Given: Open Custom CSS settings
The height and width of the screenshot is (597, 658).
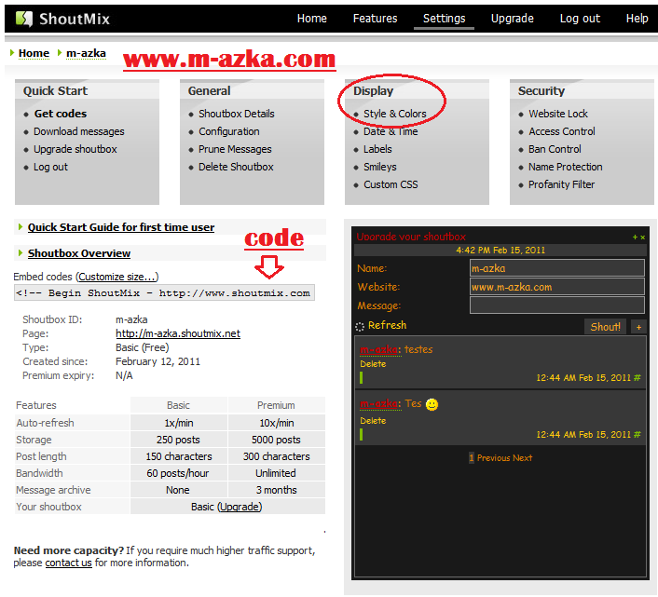Looking at the screenshot, I should point(391,184).
